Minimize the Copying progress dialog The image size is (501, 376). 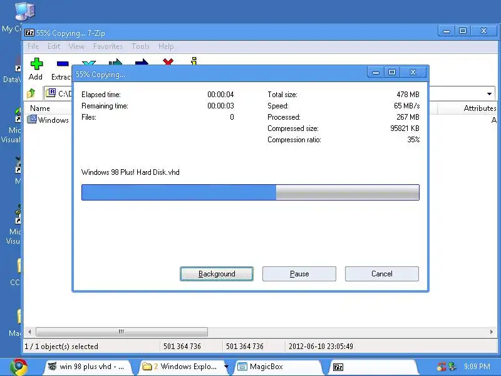pos(376,73)
